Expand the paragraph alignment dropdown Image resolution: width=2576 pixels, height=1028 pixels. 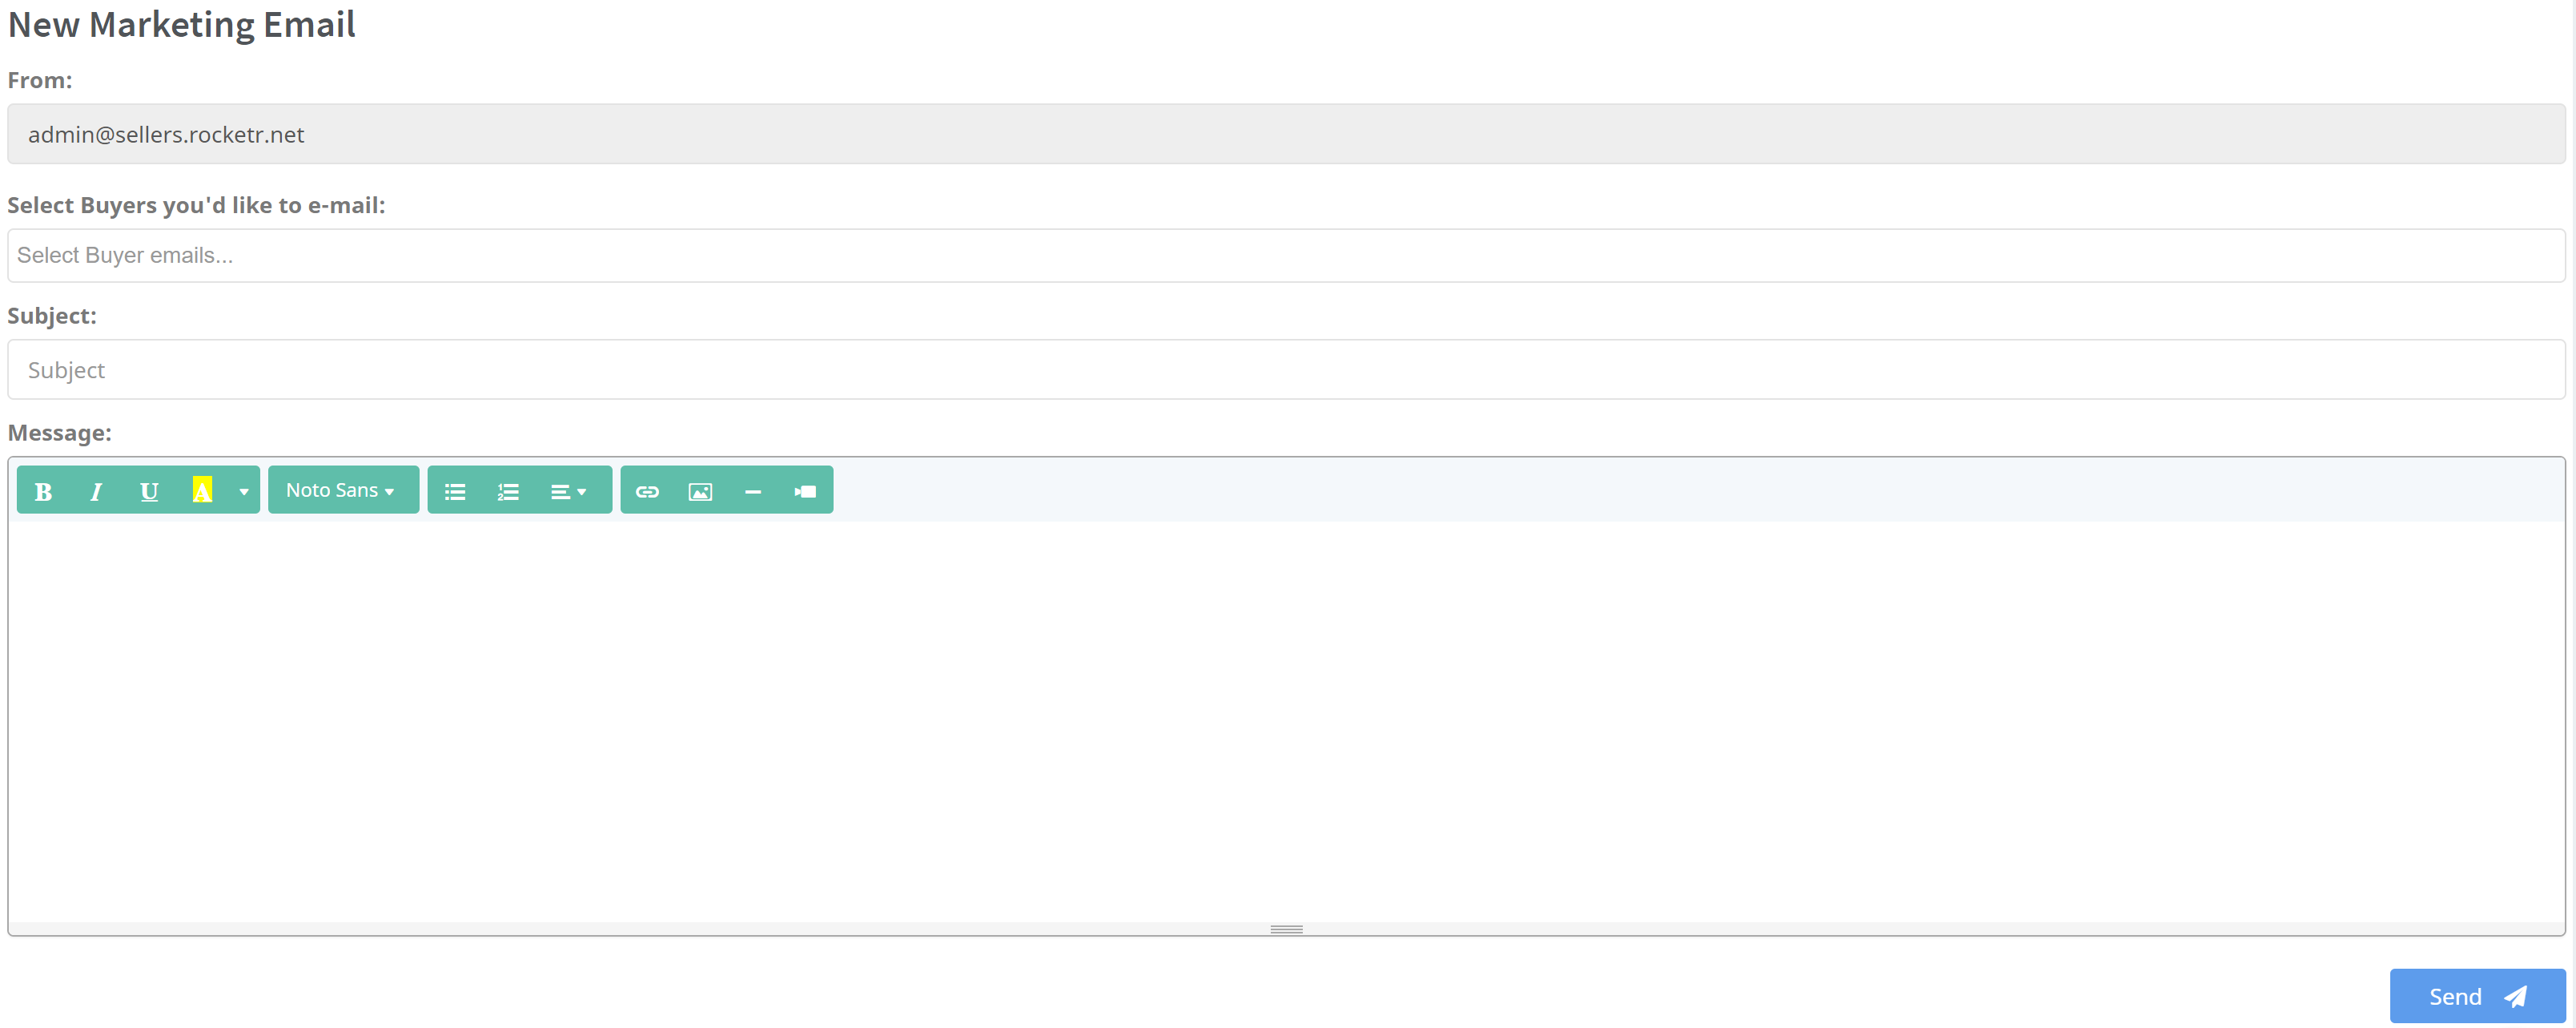pos(568,490)
